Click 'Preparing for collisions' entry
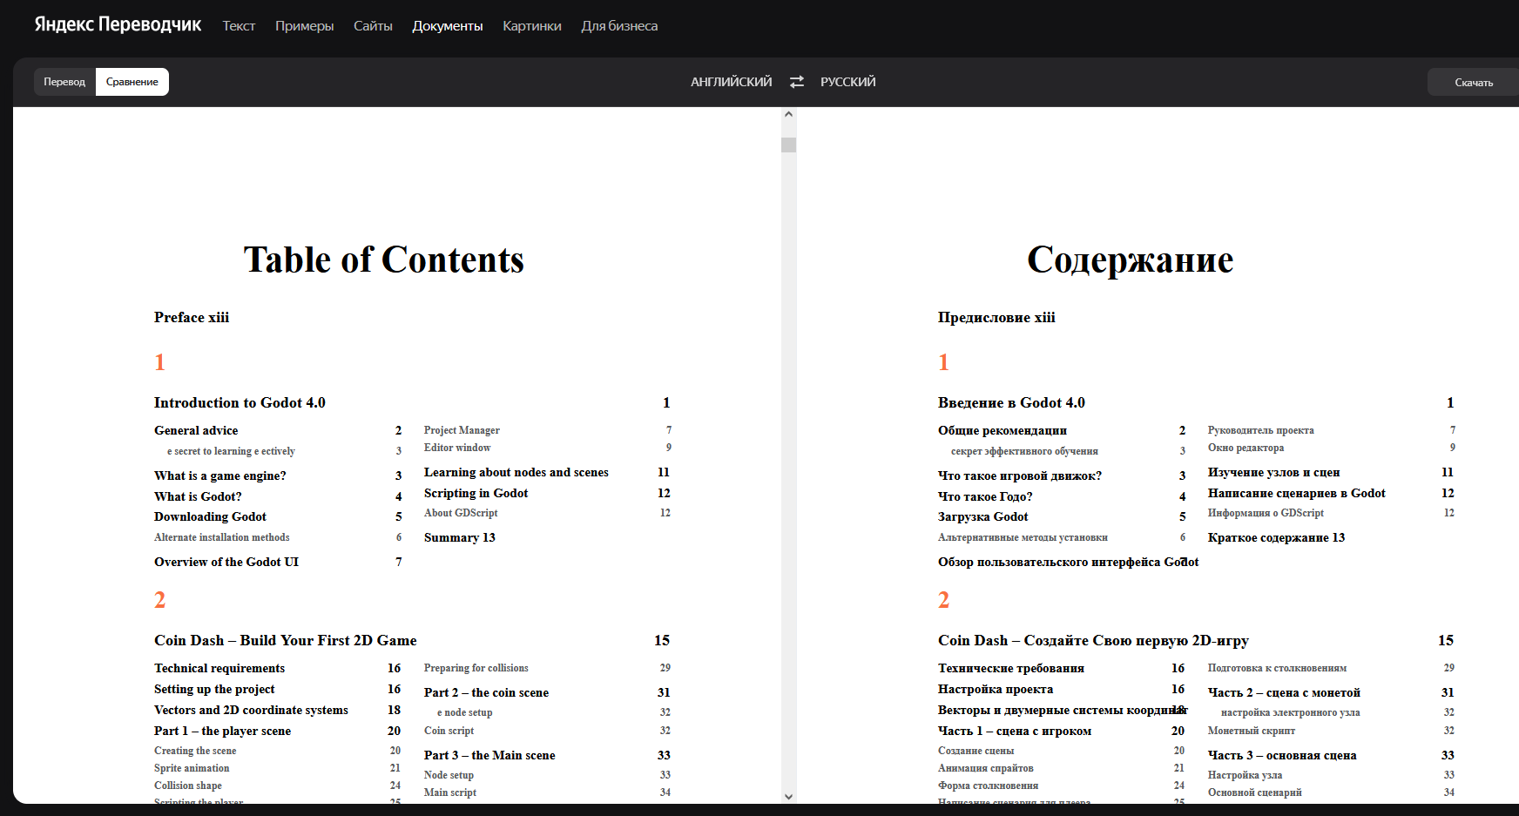 point(476,668)
